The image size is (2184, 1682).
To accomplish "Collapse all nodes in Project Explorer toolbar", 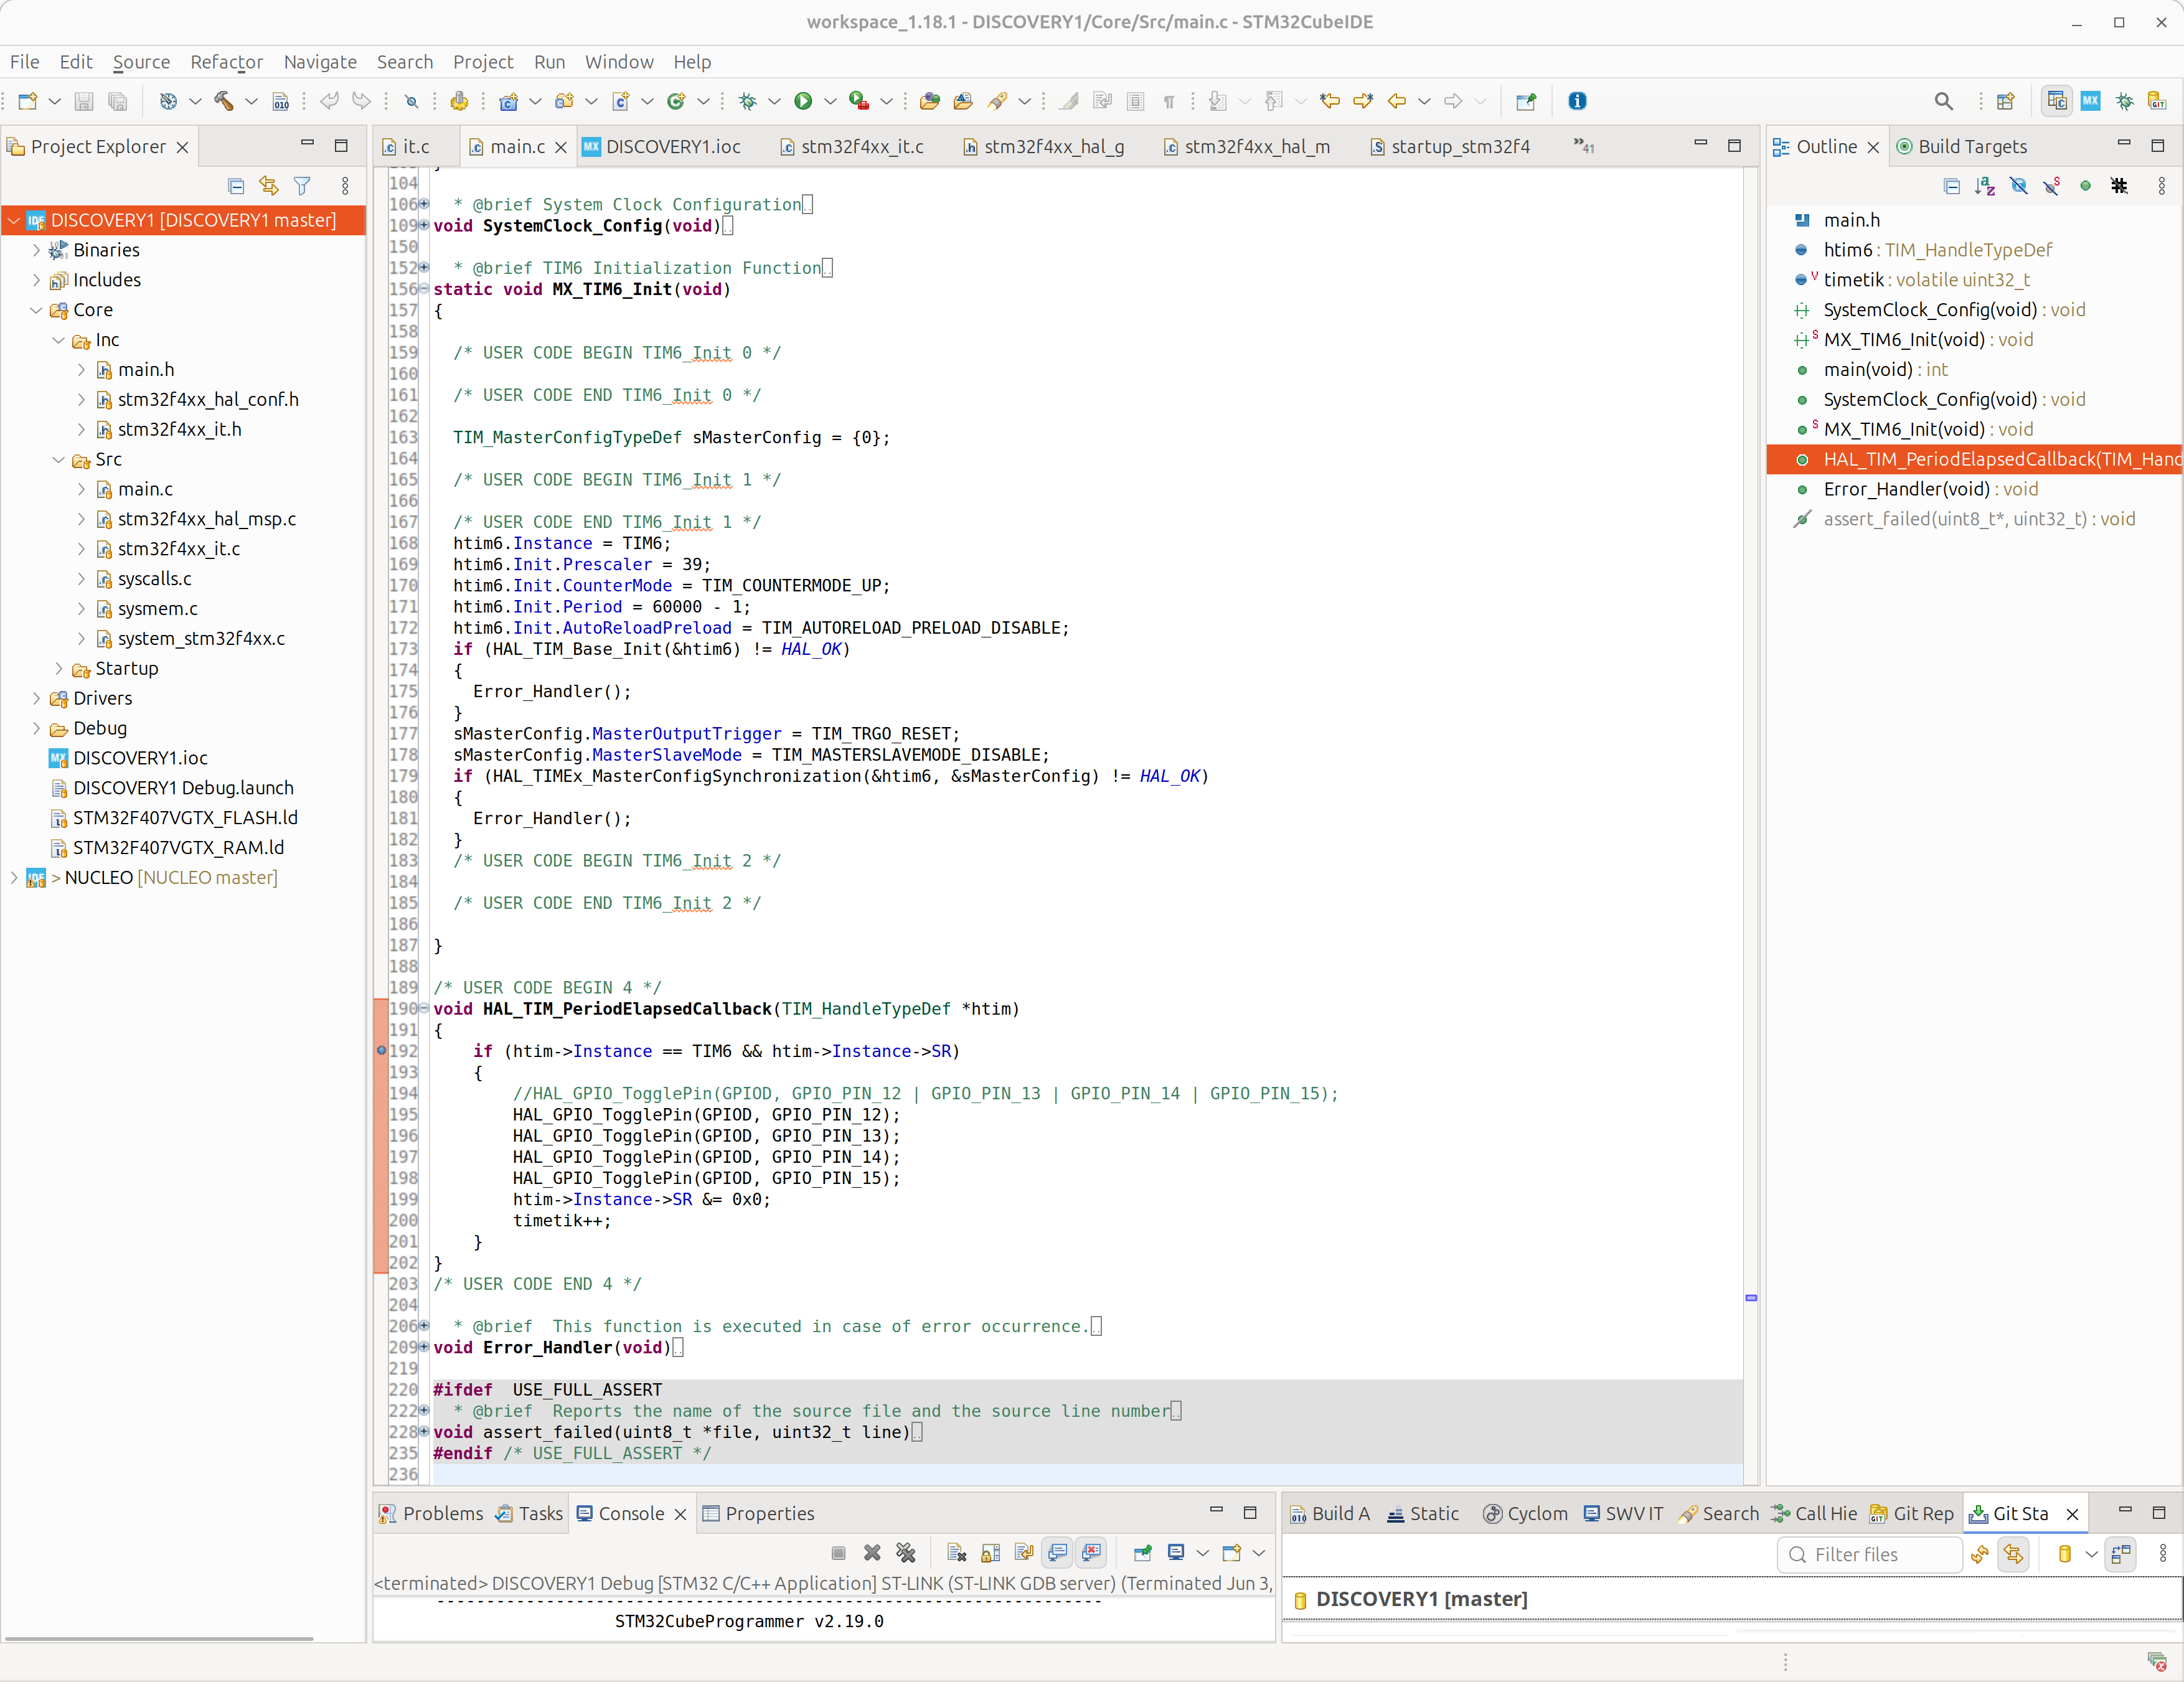I will pos(236,185).
